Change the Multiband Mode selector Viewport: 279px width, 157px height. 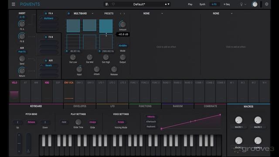[x=122, y=46]
